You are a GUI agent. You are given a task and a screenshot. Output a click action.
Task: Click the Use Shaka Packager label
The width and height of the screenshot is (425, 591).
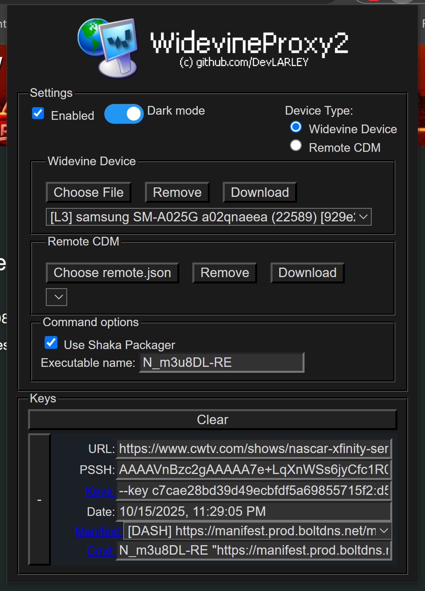click(119, 345)
